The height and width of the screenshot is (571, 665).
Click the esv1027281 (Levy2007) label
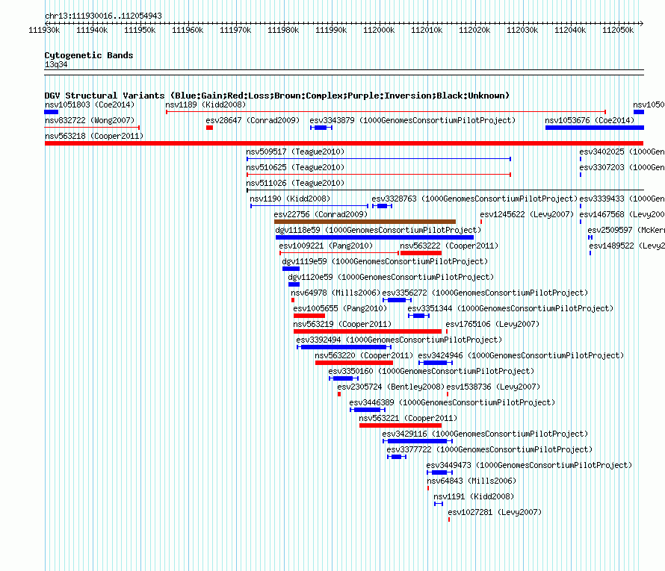coord(495,512)
